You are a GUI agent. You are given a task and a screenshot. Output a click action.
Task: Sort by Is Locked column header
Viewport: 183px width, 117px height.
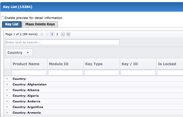point(170,64)
